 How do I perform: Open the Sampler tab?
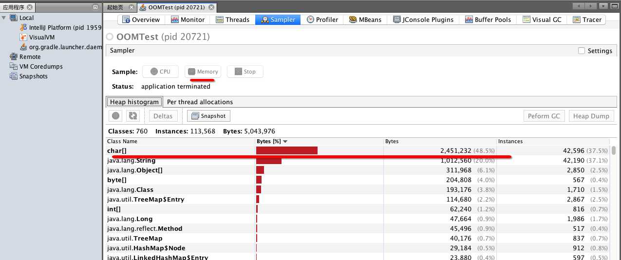[x=278, y=19]
